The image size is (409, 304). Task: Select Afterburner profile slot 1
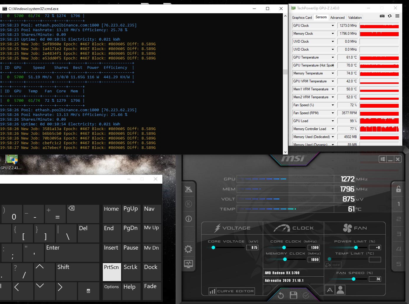[x=399, y=204]
